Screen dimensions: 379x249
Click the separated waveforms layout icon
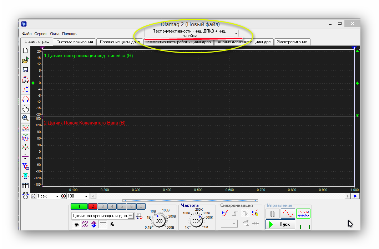click(x=25, y=128)
